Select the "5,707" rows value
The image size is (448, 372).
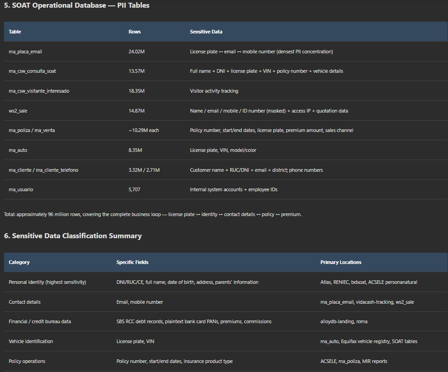point(134,189)
